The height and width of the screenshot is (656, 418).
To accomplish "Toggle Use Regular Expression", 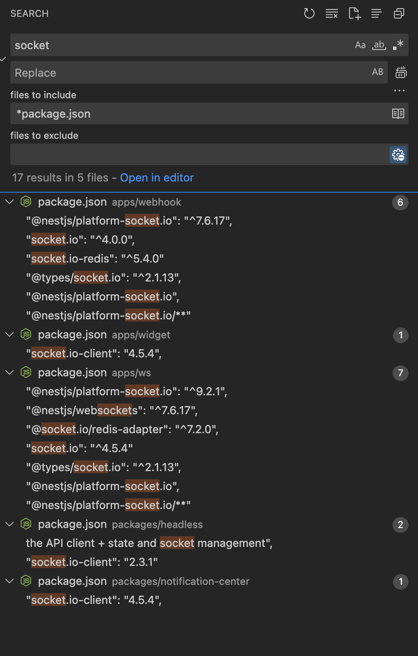I will pyautogui.click(x=397, y=44).
